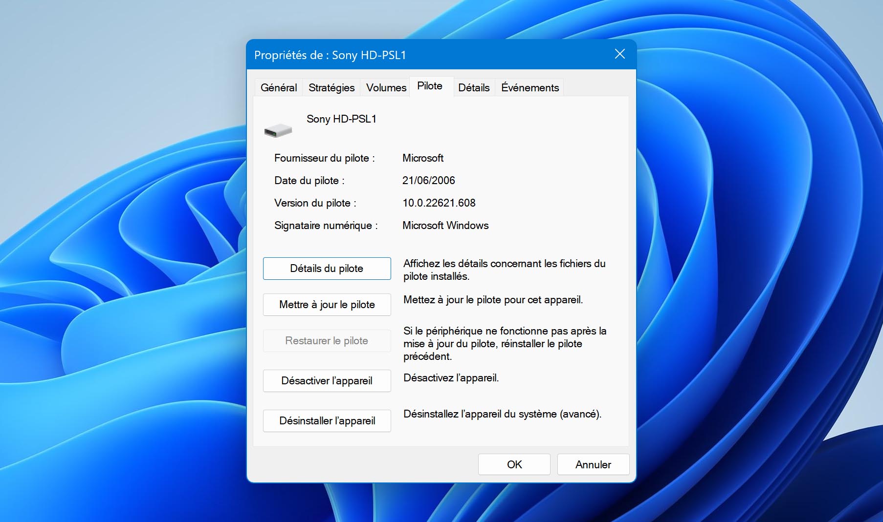
Task: Click the Restaurer le pilote button
Action: click(327, 341)
